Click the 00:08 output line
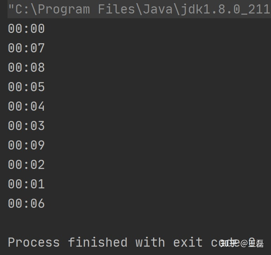 pyautogui.click(x=26, y=68)
